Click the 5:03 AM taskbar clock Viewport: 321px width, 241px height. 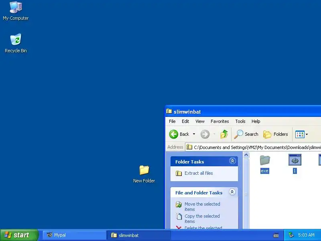click(306, 235)
